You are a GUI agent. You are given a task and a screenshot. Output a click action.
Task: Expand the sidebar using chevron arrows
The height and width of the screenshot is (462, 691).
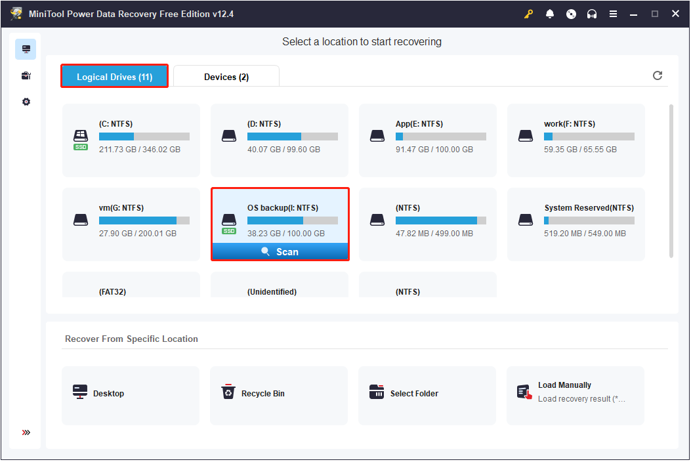point(26,432)
